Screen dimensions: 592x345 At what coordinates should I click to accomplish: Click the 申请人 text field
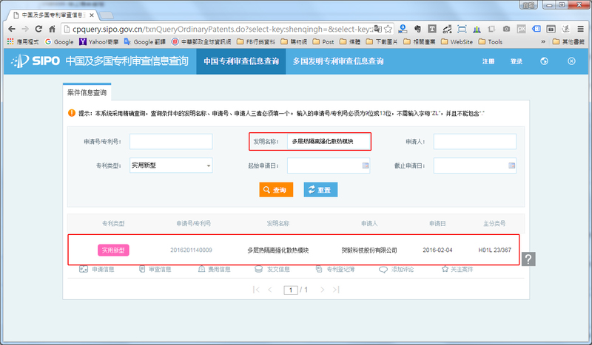coord(474,141)
